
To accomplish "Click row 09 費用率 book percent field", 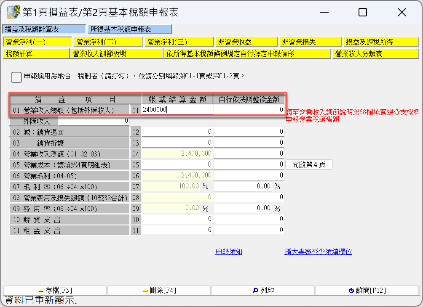I will pos(171,208).
